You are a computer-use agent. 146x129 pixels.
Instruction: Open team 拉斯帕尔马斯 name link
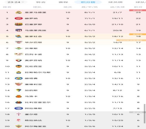38,72
